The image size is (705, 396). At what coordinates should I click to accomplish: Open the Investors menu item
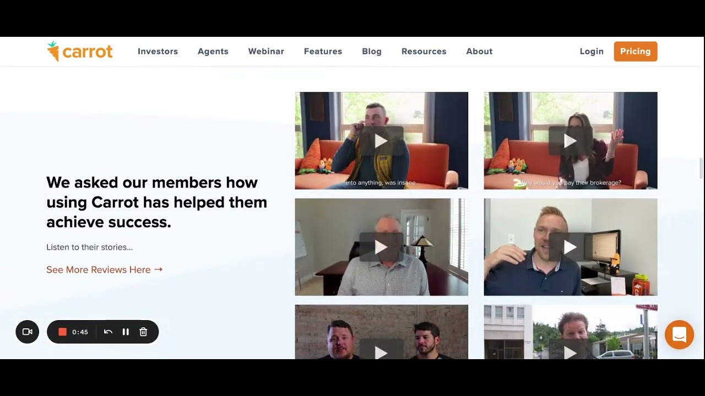coord(158,51)
